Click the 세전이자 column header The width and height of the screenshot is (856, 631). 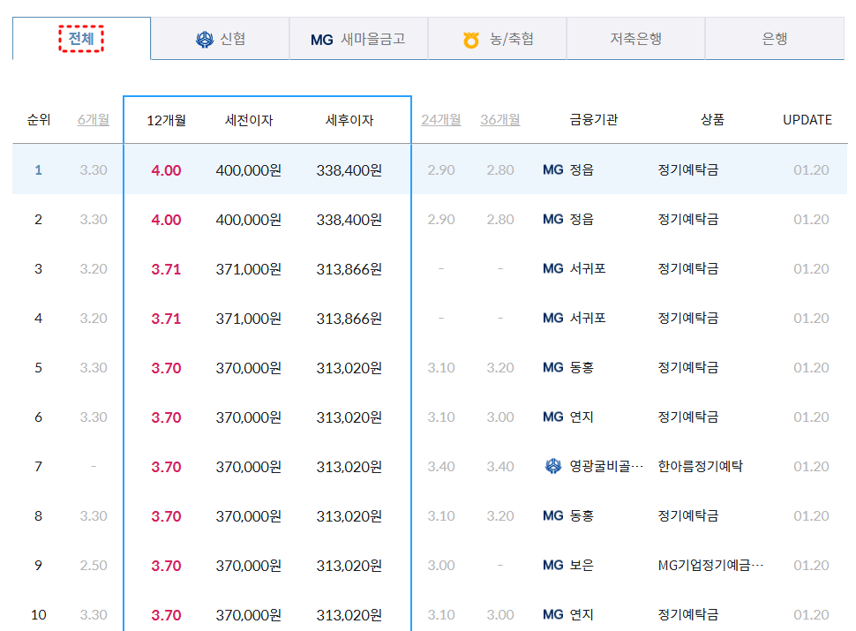click(x=249, y=120)
